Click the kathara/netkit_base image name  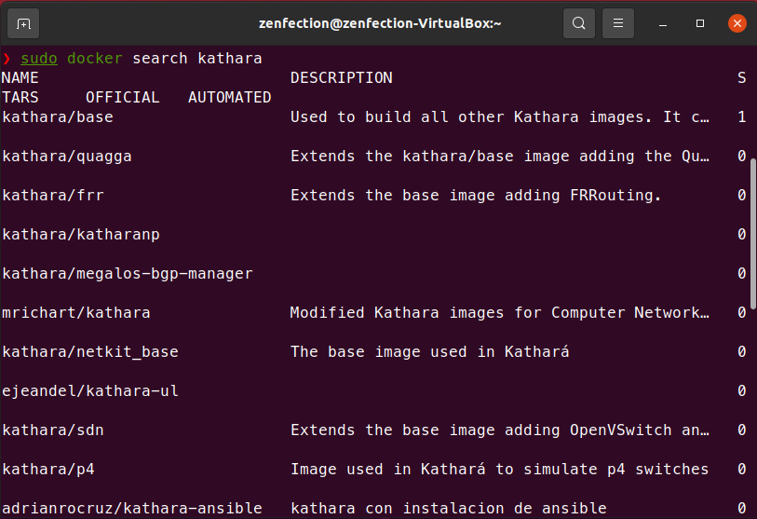[x=90, y=352]
